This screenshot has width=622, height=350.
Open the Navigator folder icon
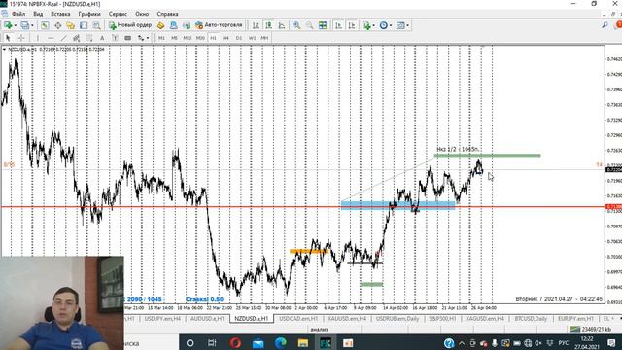tap(71, 25)
